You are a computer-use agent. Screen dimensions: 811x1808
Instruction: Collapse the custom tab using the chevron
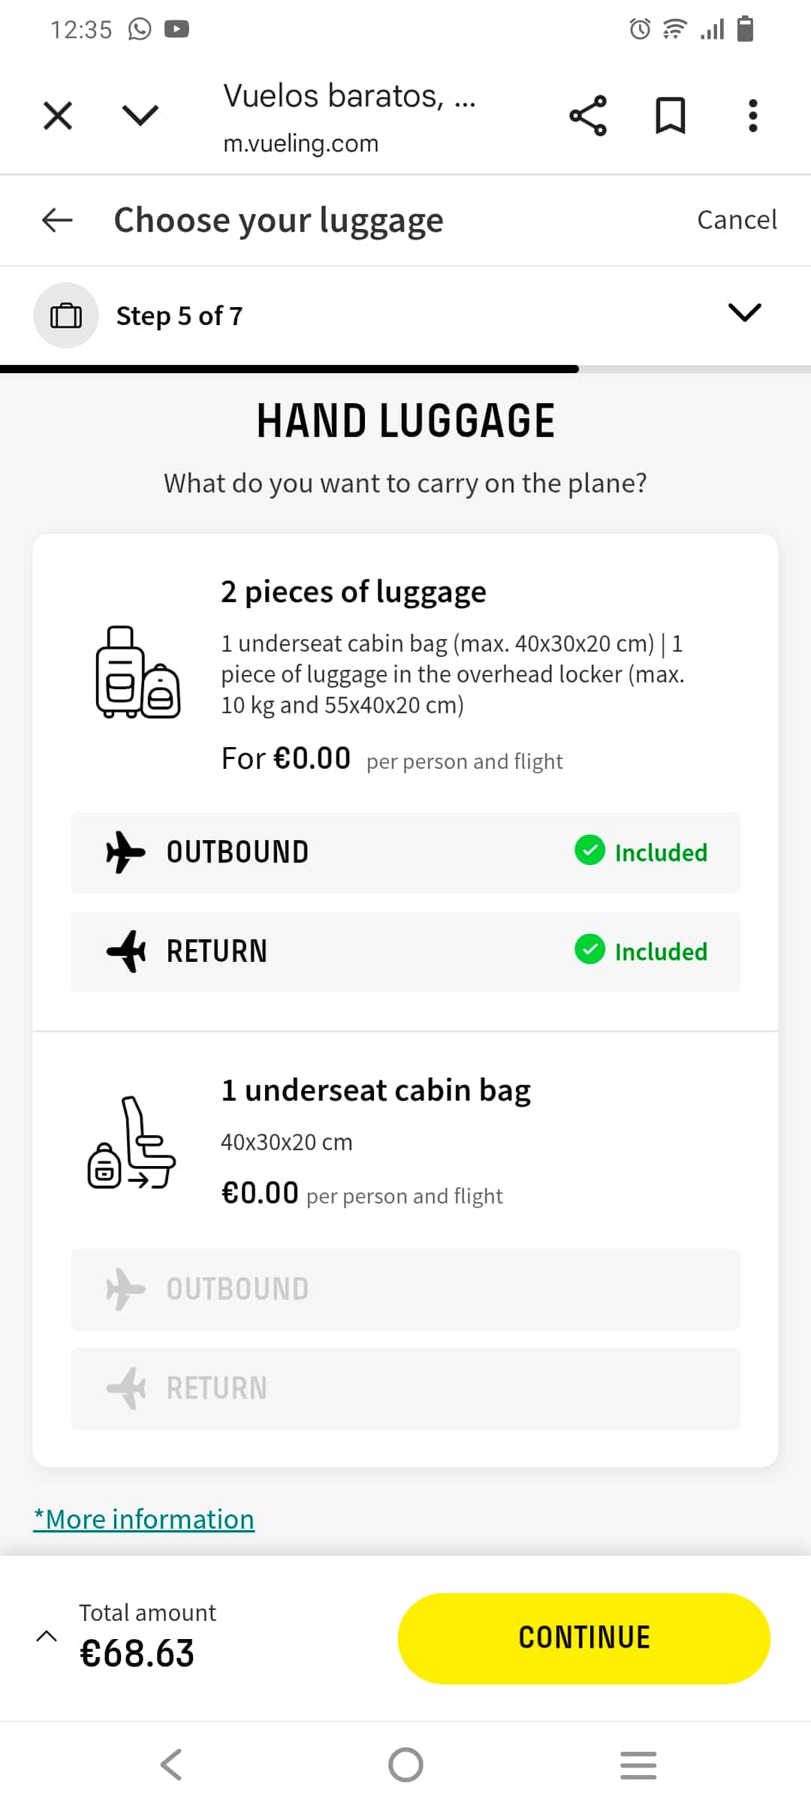(x=140, y=116)
